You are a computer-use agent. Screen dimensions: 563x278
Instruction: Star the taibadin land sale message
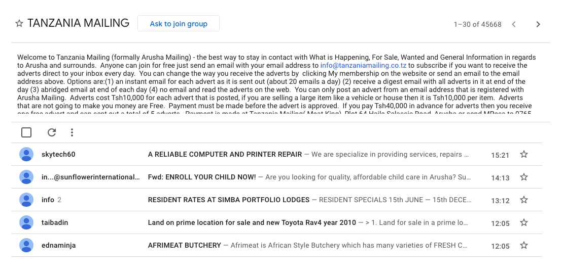pyautogui.click(x=524, y=222)
